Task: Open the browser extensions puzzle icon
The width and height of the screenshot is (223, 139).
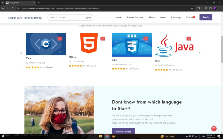Action: 199,8
